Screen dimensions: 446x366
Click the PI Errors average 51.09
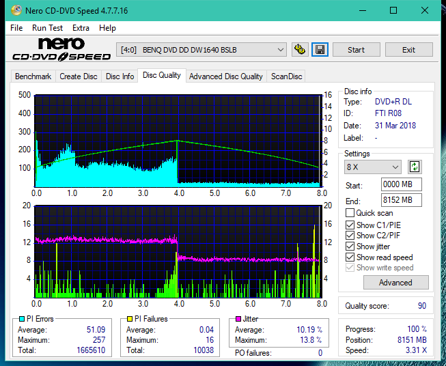click(x=96, y=330)
